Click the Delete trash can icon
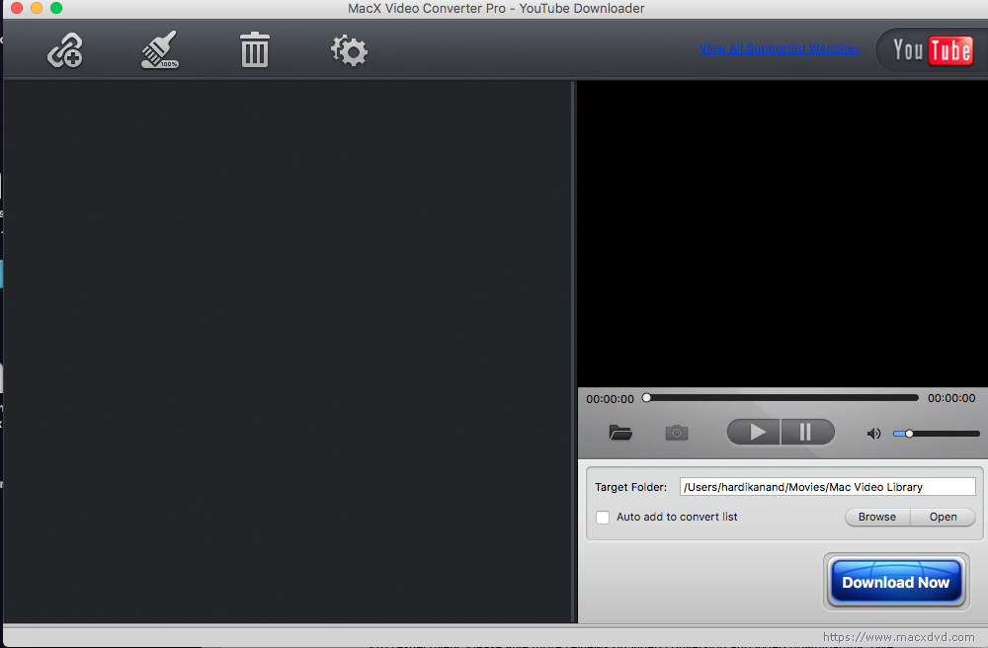This screenshot has width=988, height=648. tap(255, 49)
